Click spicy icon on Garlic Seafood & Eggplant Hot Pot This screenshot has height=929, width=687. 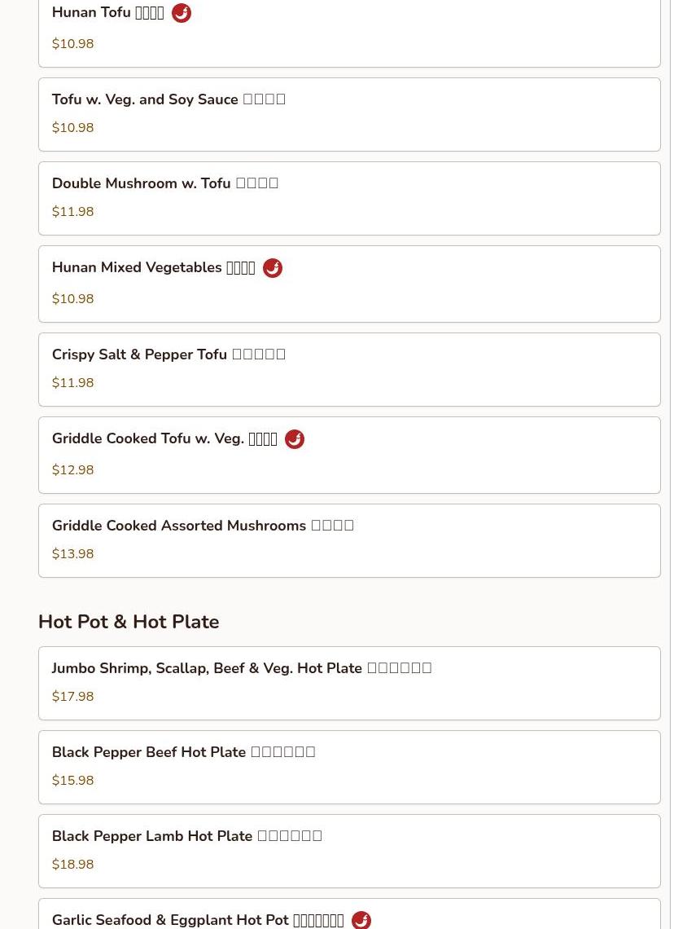361,920
